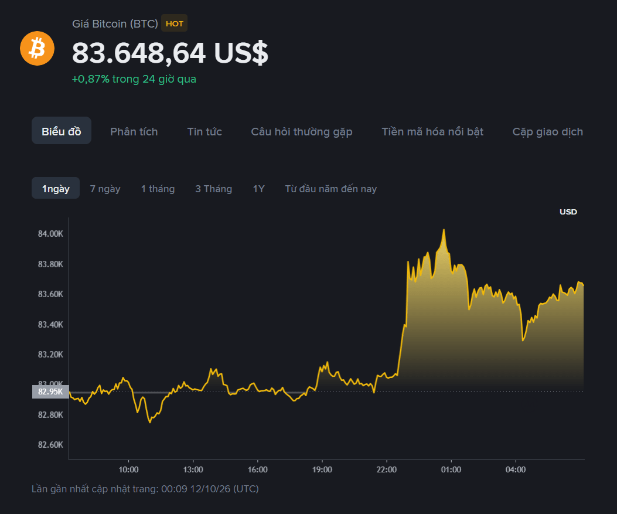Viewport: 617px width, 514px height.
Task: Click the 82.95K price marker label
Action: [50, 392]
